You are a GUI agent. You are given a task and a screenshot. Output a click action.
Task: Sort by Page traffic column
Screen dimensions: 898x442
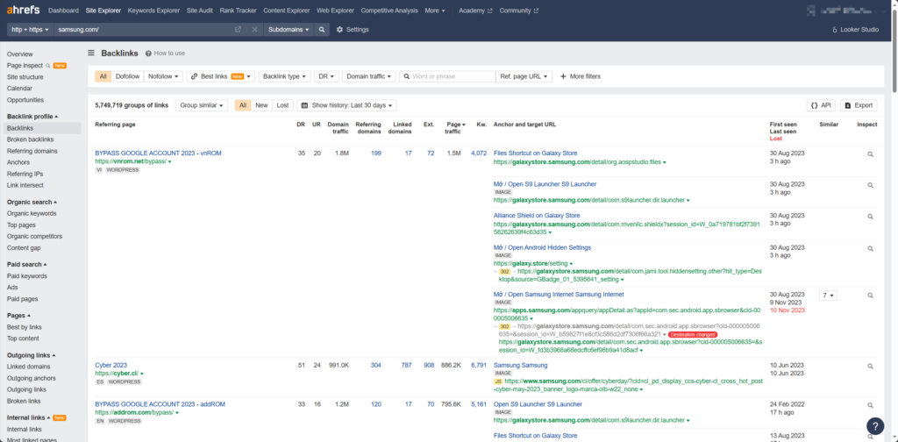(455, 128)
